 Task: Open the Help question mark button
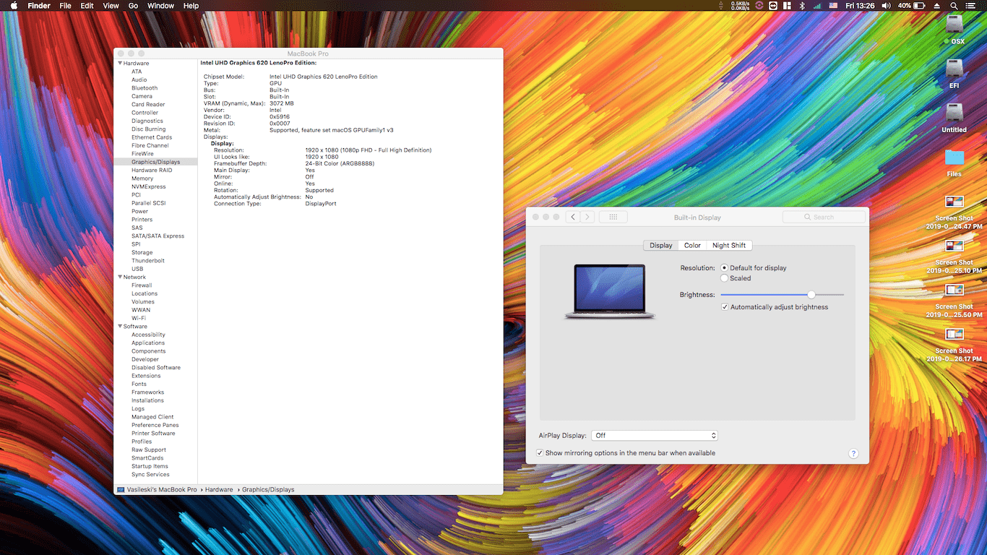853,454
